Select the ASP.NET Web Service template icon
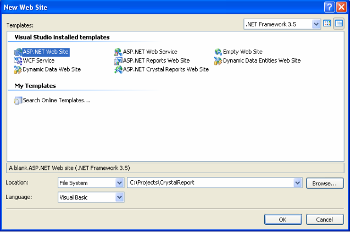 [118, 52]
